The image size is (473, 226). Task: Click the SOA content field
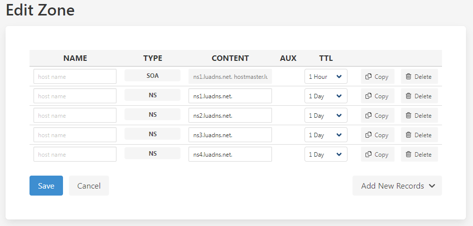(x=230, y=76)
